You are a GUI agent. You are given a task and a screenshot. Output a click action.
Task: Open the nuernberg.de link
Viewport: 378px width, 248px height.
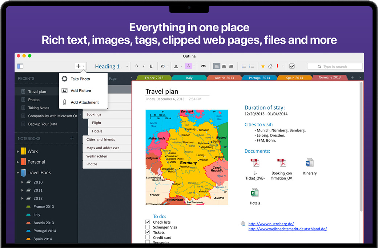pos(271,224)
